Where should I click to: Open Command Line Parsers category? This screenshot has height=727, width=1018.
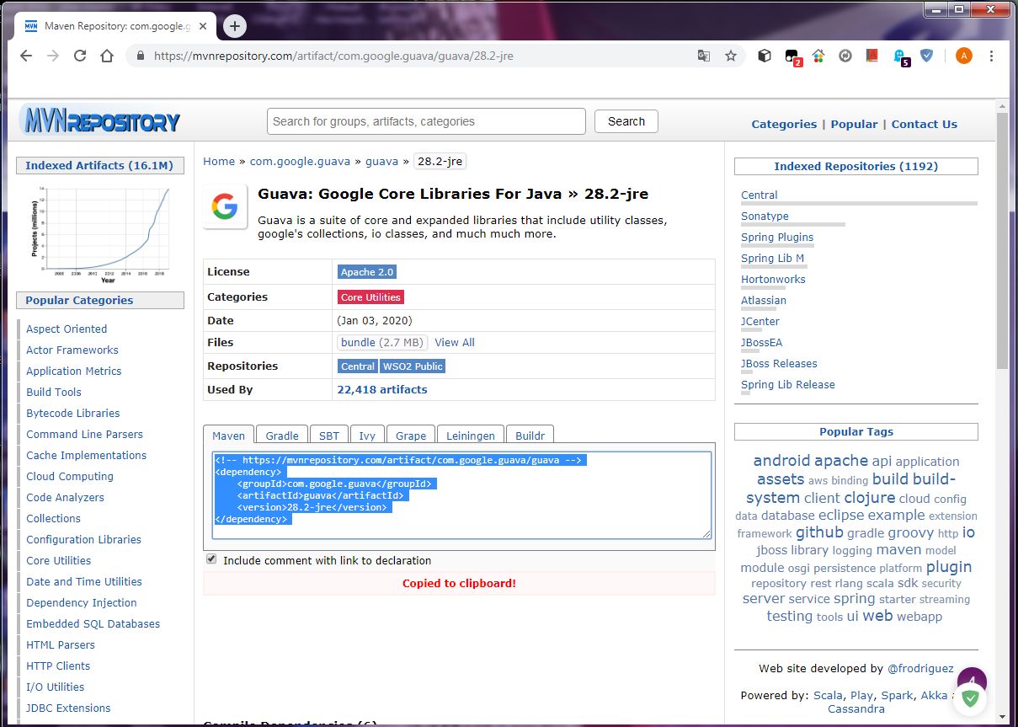tap(84, 435)
